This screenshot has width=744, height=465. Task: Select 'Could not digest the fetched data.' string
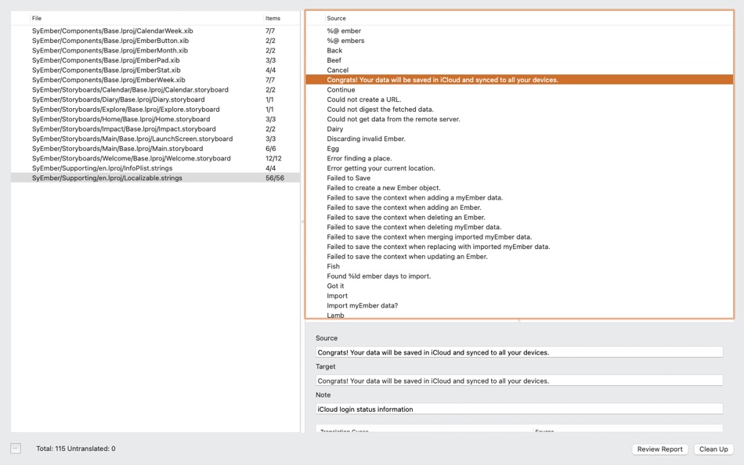click(x=519, y=109)
